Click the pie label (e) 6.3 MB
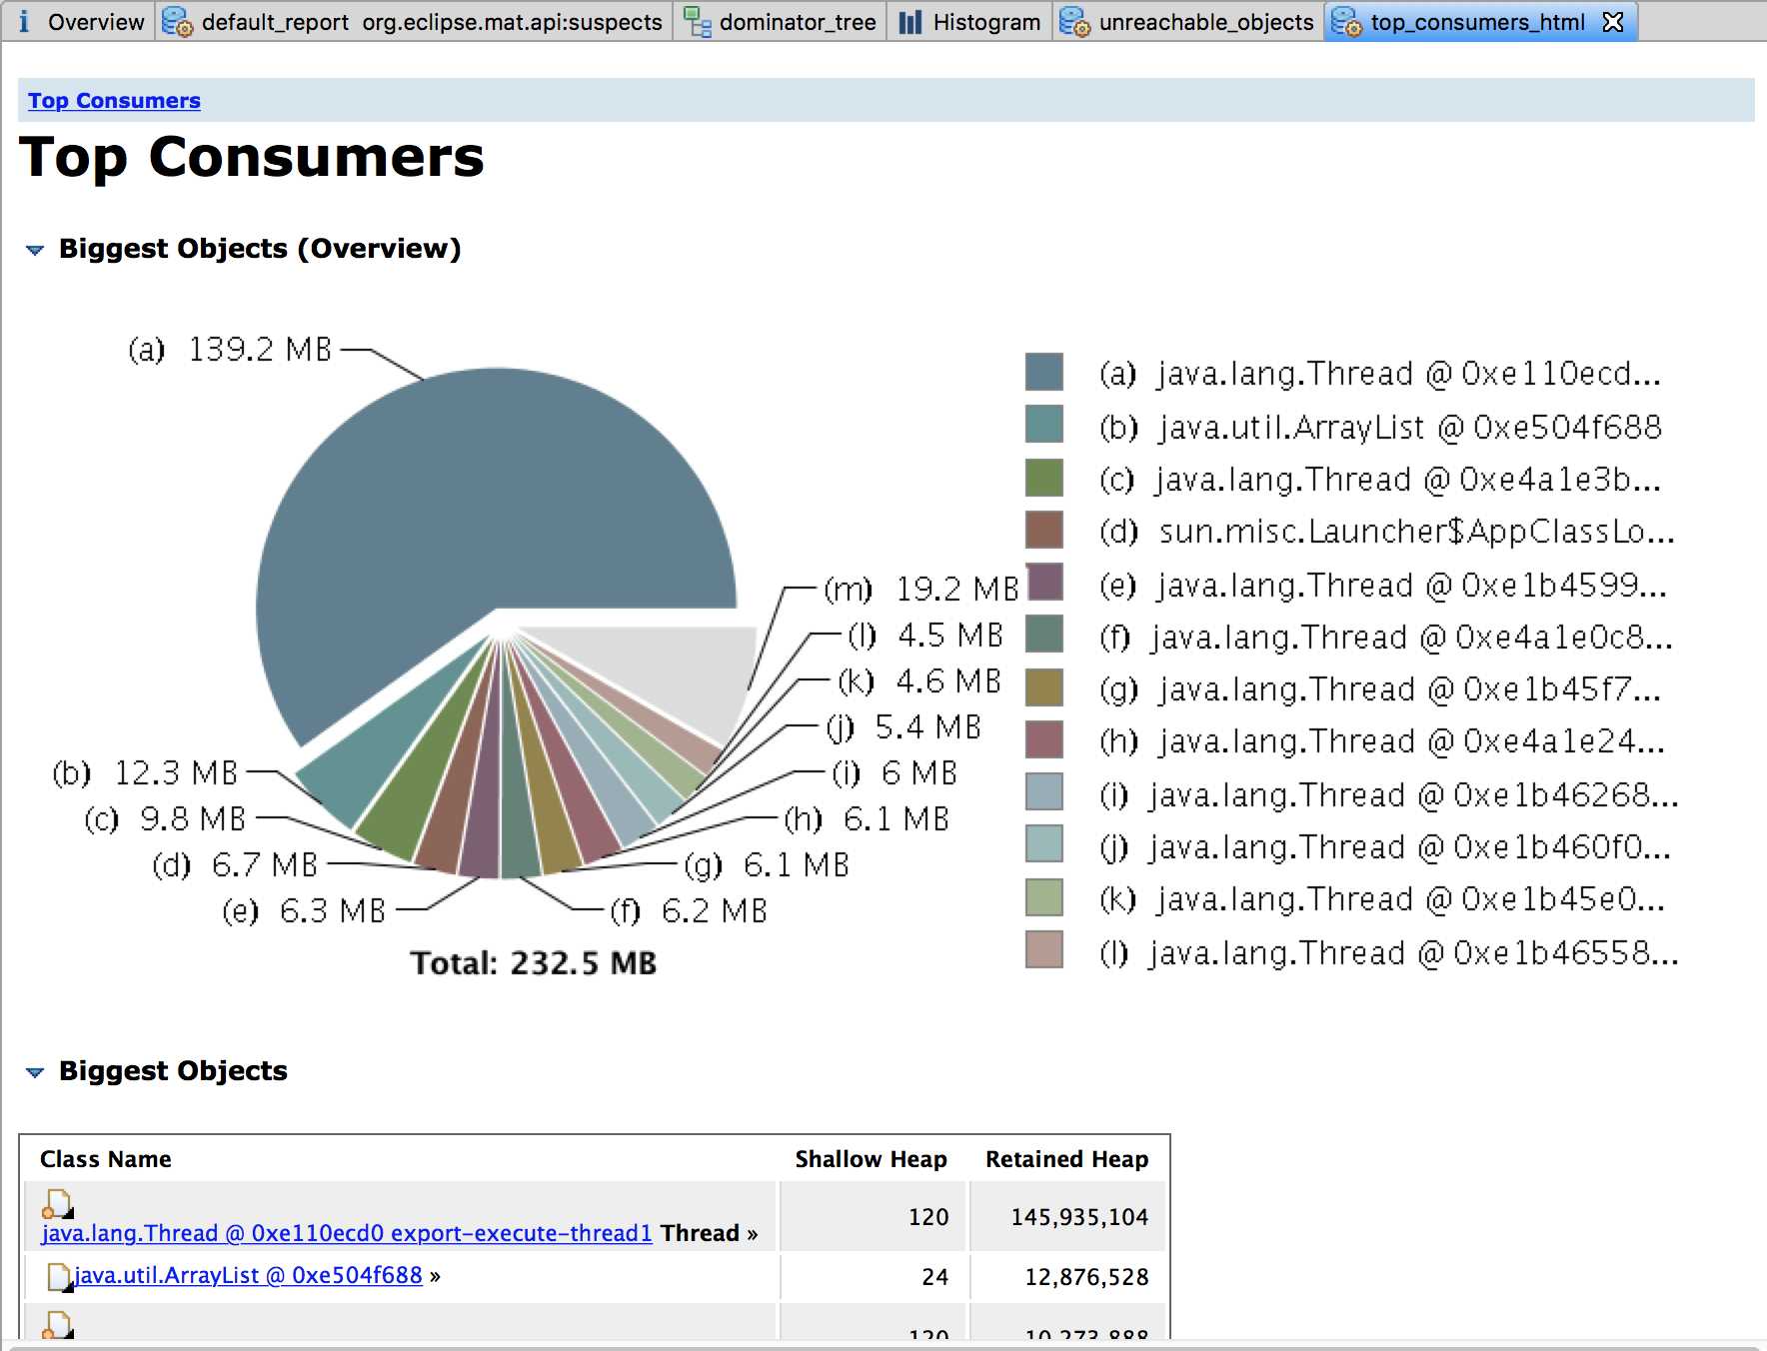1767x1351 pixels. (304, 910)
